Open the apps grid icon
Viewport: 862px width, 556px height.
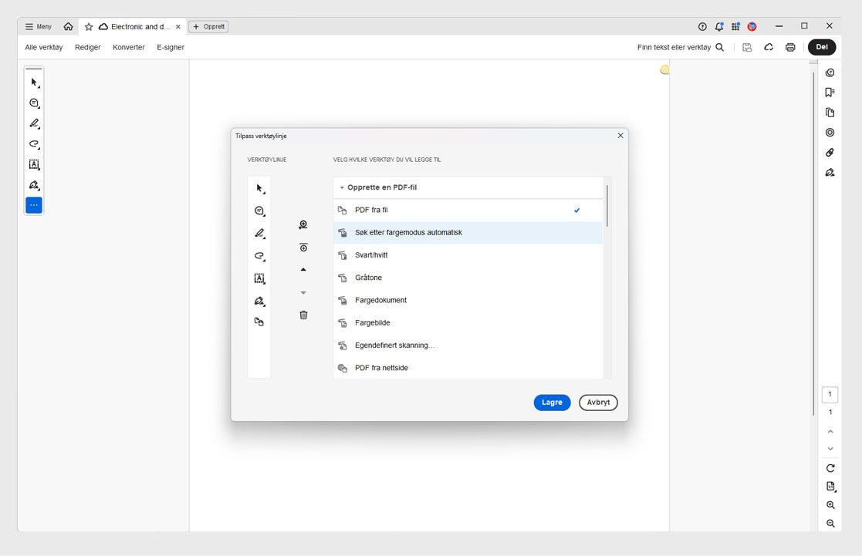735,26
